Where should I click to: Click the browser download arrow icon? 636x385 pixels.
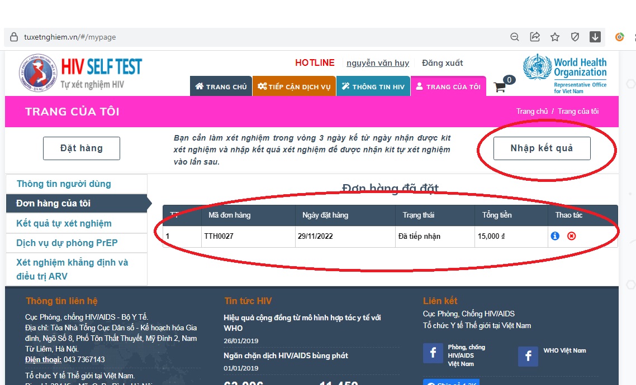coord(595,37)
